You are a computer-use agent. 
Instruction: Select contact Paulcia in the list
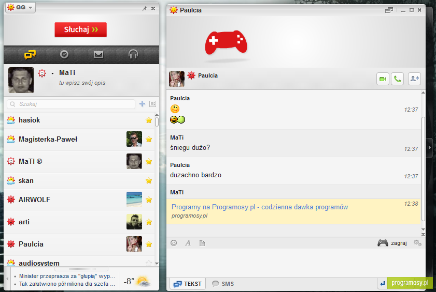pyautogui.click(x=79, y=244)
